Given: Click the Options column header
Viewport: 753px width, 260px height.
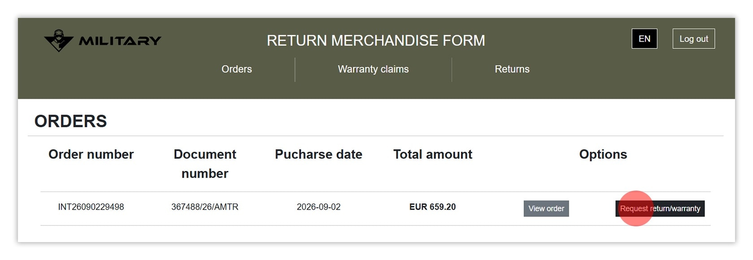Looking at the screenshot, I should 603,154.
